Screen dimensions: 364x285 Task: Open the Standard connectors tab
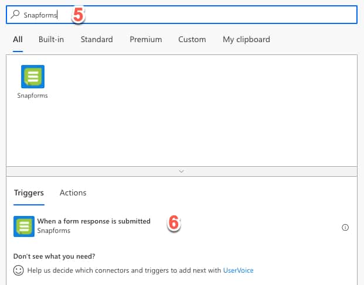pyautogui.click(x=97, y=39)
